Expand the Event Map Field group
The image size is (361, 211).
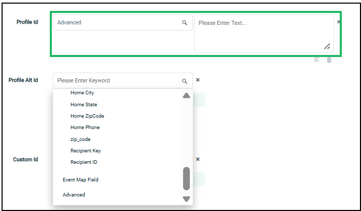[80, 180]
